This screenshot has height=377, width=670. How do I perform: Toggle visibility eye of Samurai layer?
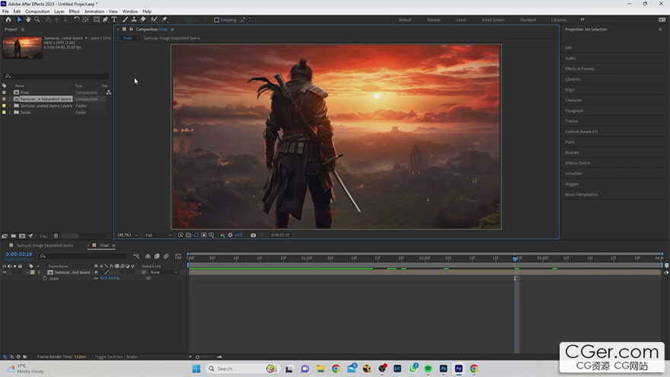(5, 273)
